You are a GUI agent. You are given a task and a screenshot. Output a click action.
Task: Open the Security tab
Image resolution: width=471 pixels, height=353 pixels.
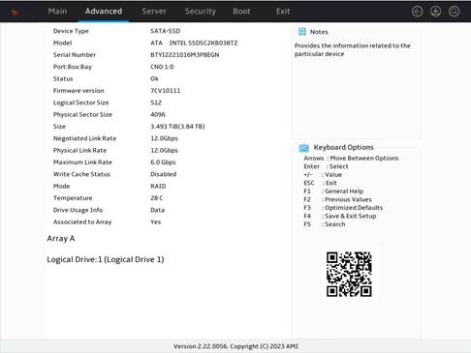point(201,12)
